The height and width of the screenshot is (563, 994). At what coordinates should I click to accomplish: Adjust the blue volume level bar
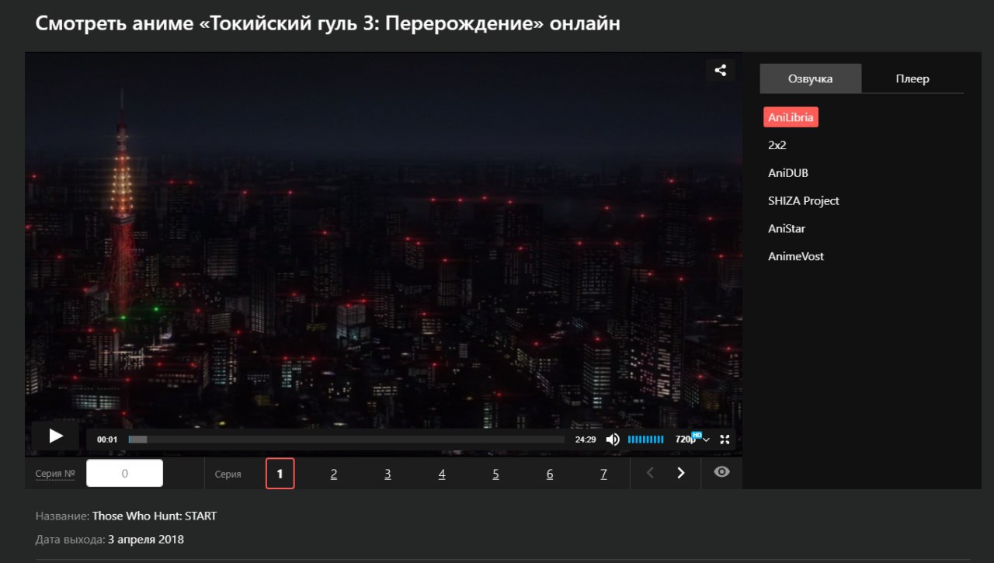tap(645, 440)
